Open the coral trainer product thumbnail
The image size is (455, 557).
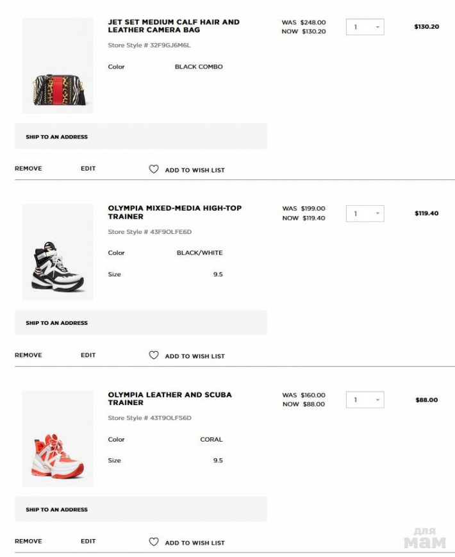(x=58, y=438)
